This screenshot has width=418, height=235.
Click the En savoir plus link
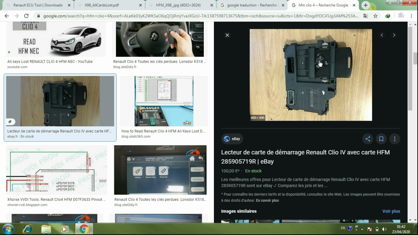[267, 200]
